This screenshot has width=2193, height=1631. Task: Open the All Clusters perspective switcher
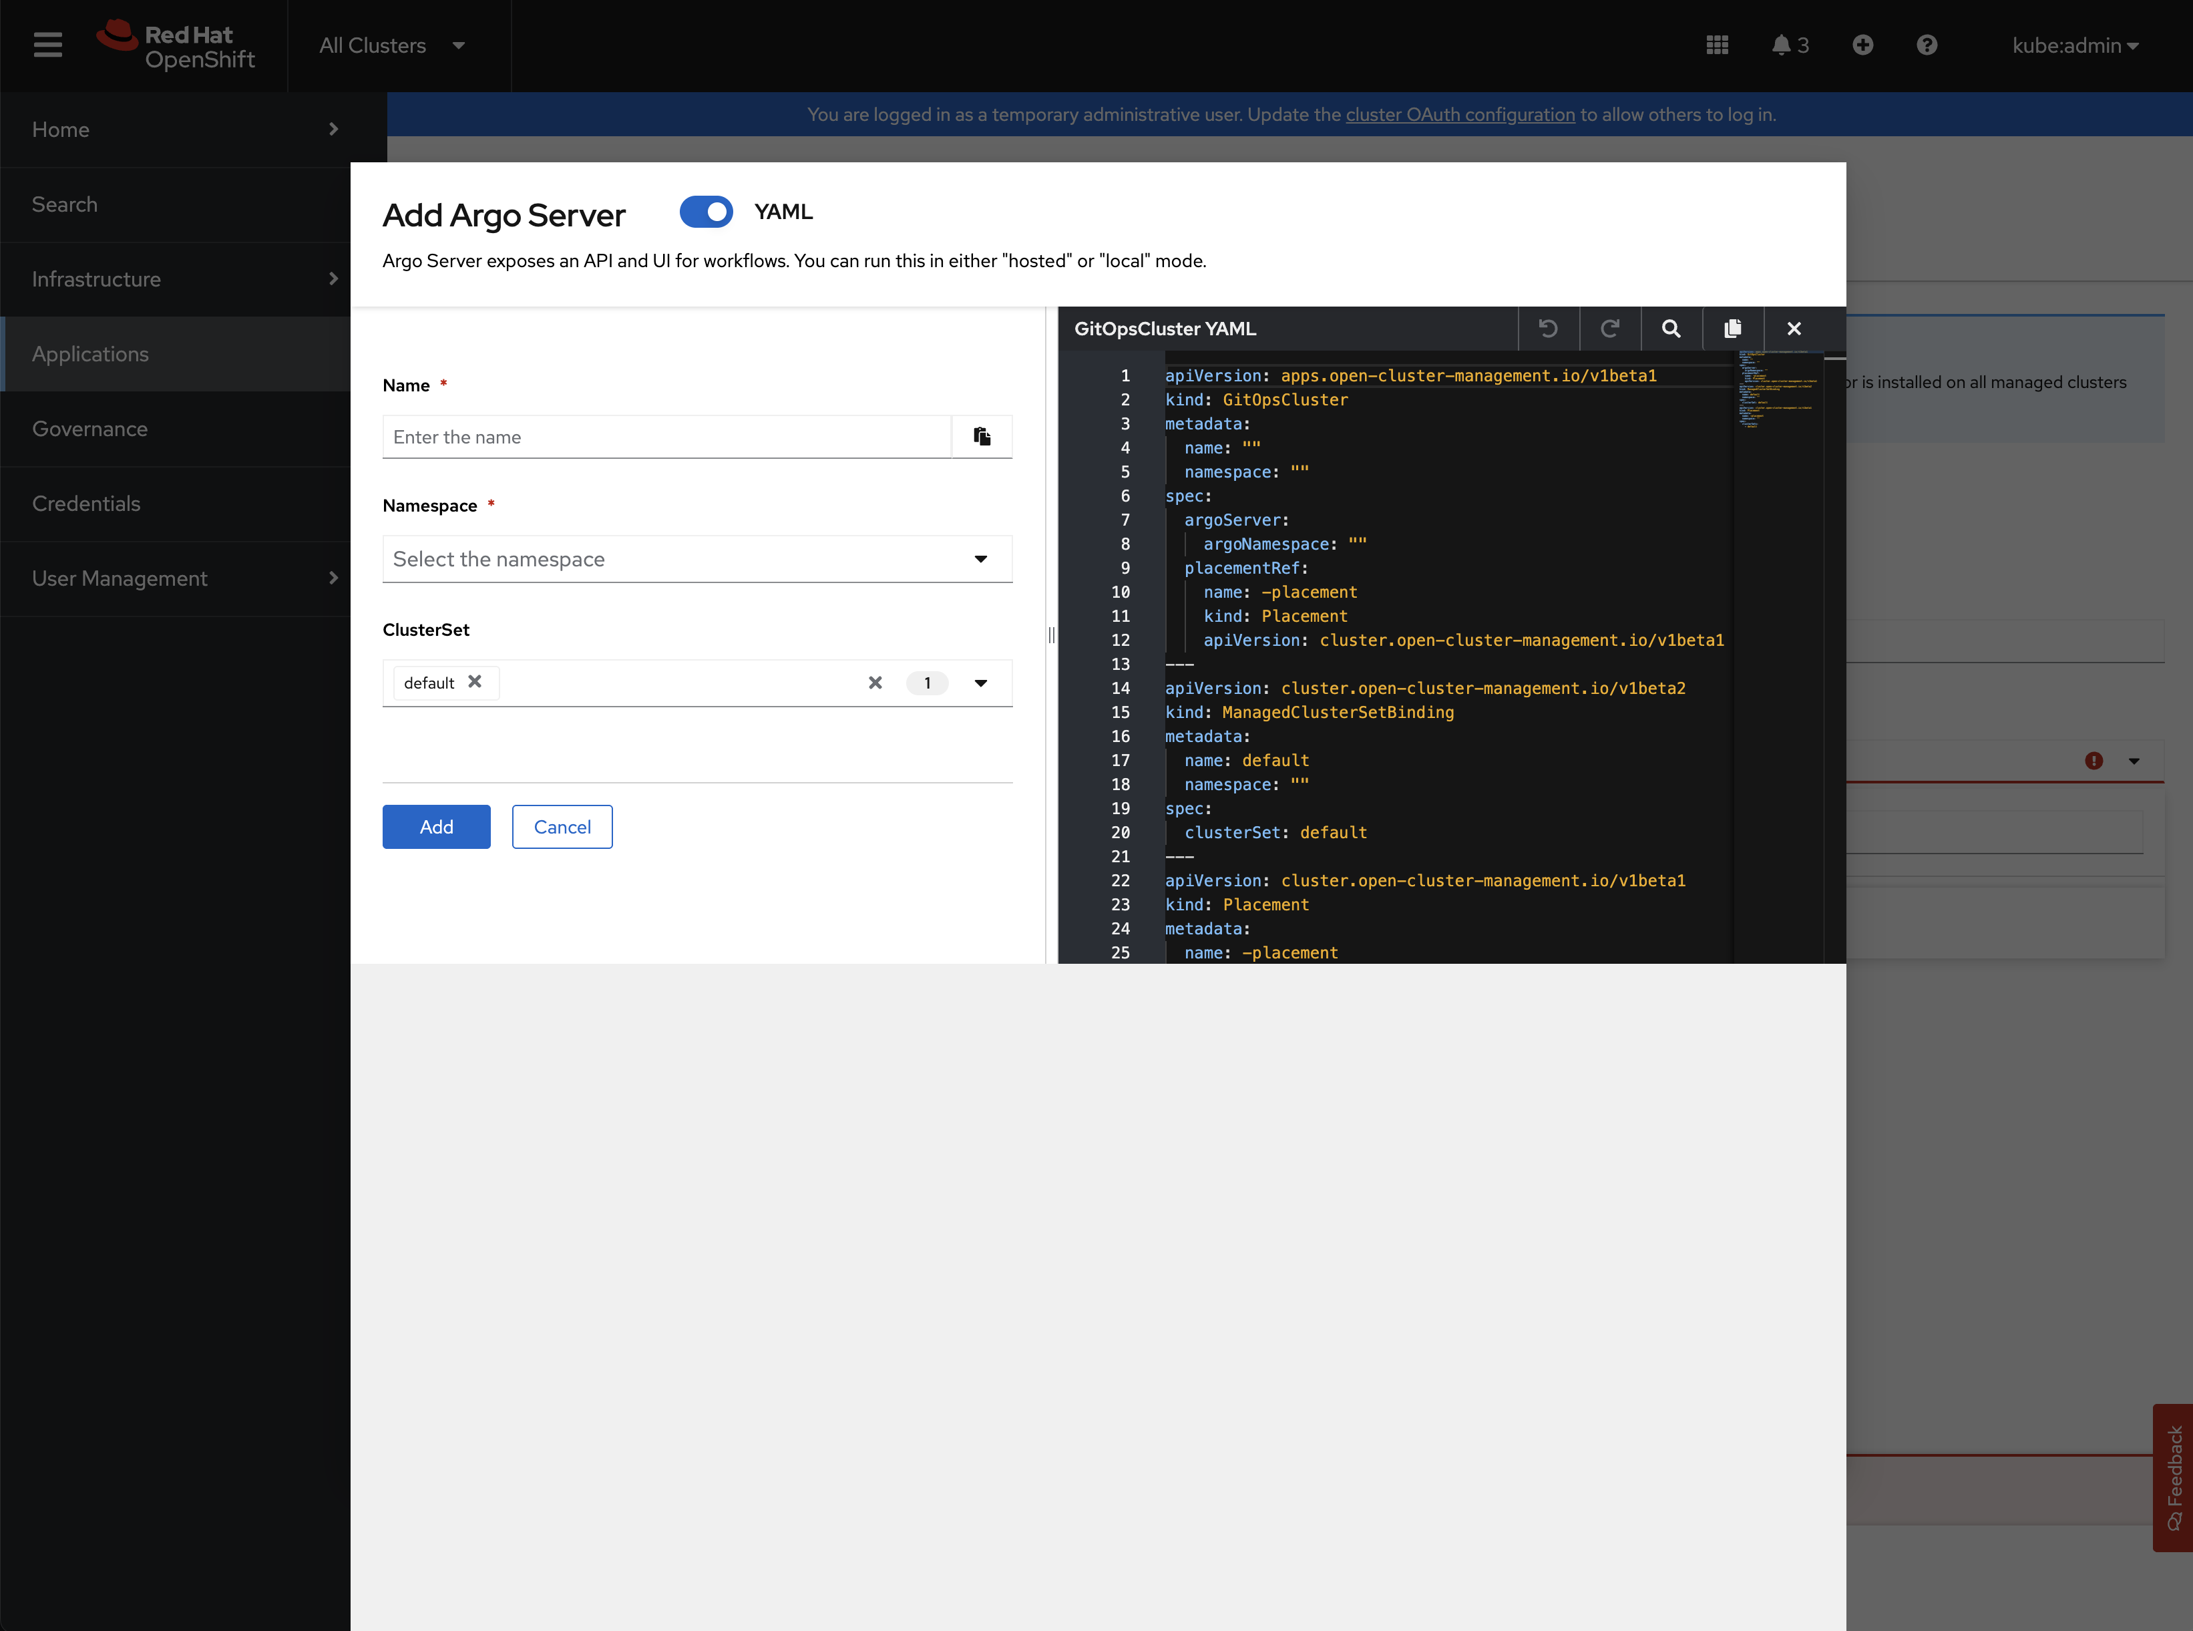[x=392, y=45]
